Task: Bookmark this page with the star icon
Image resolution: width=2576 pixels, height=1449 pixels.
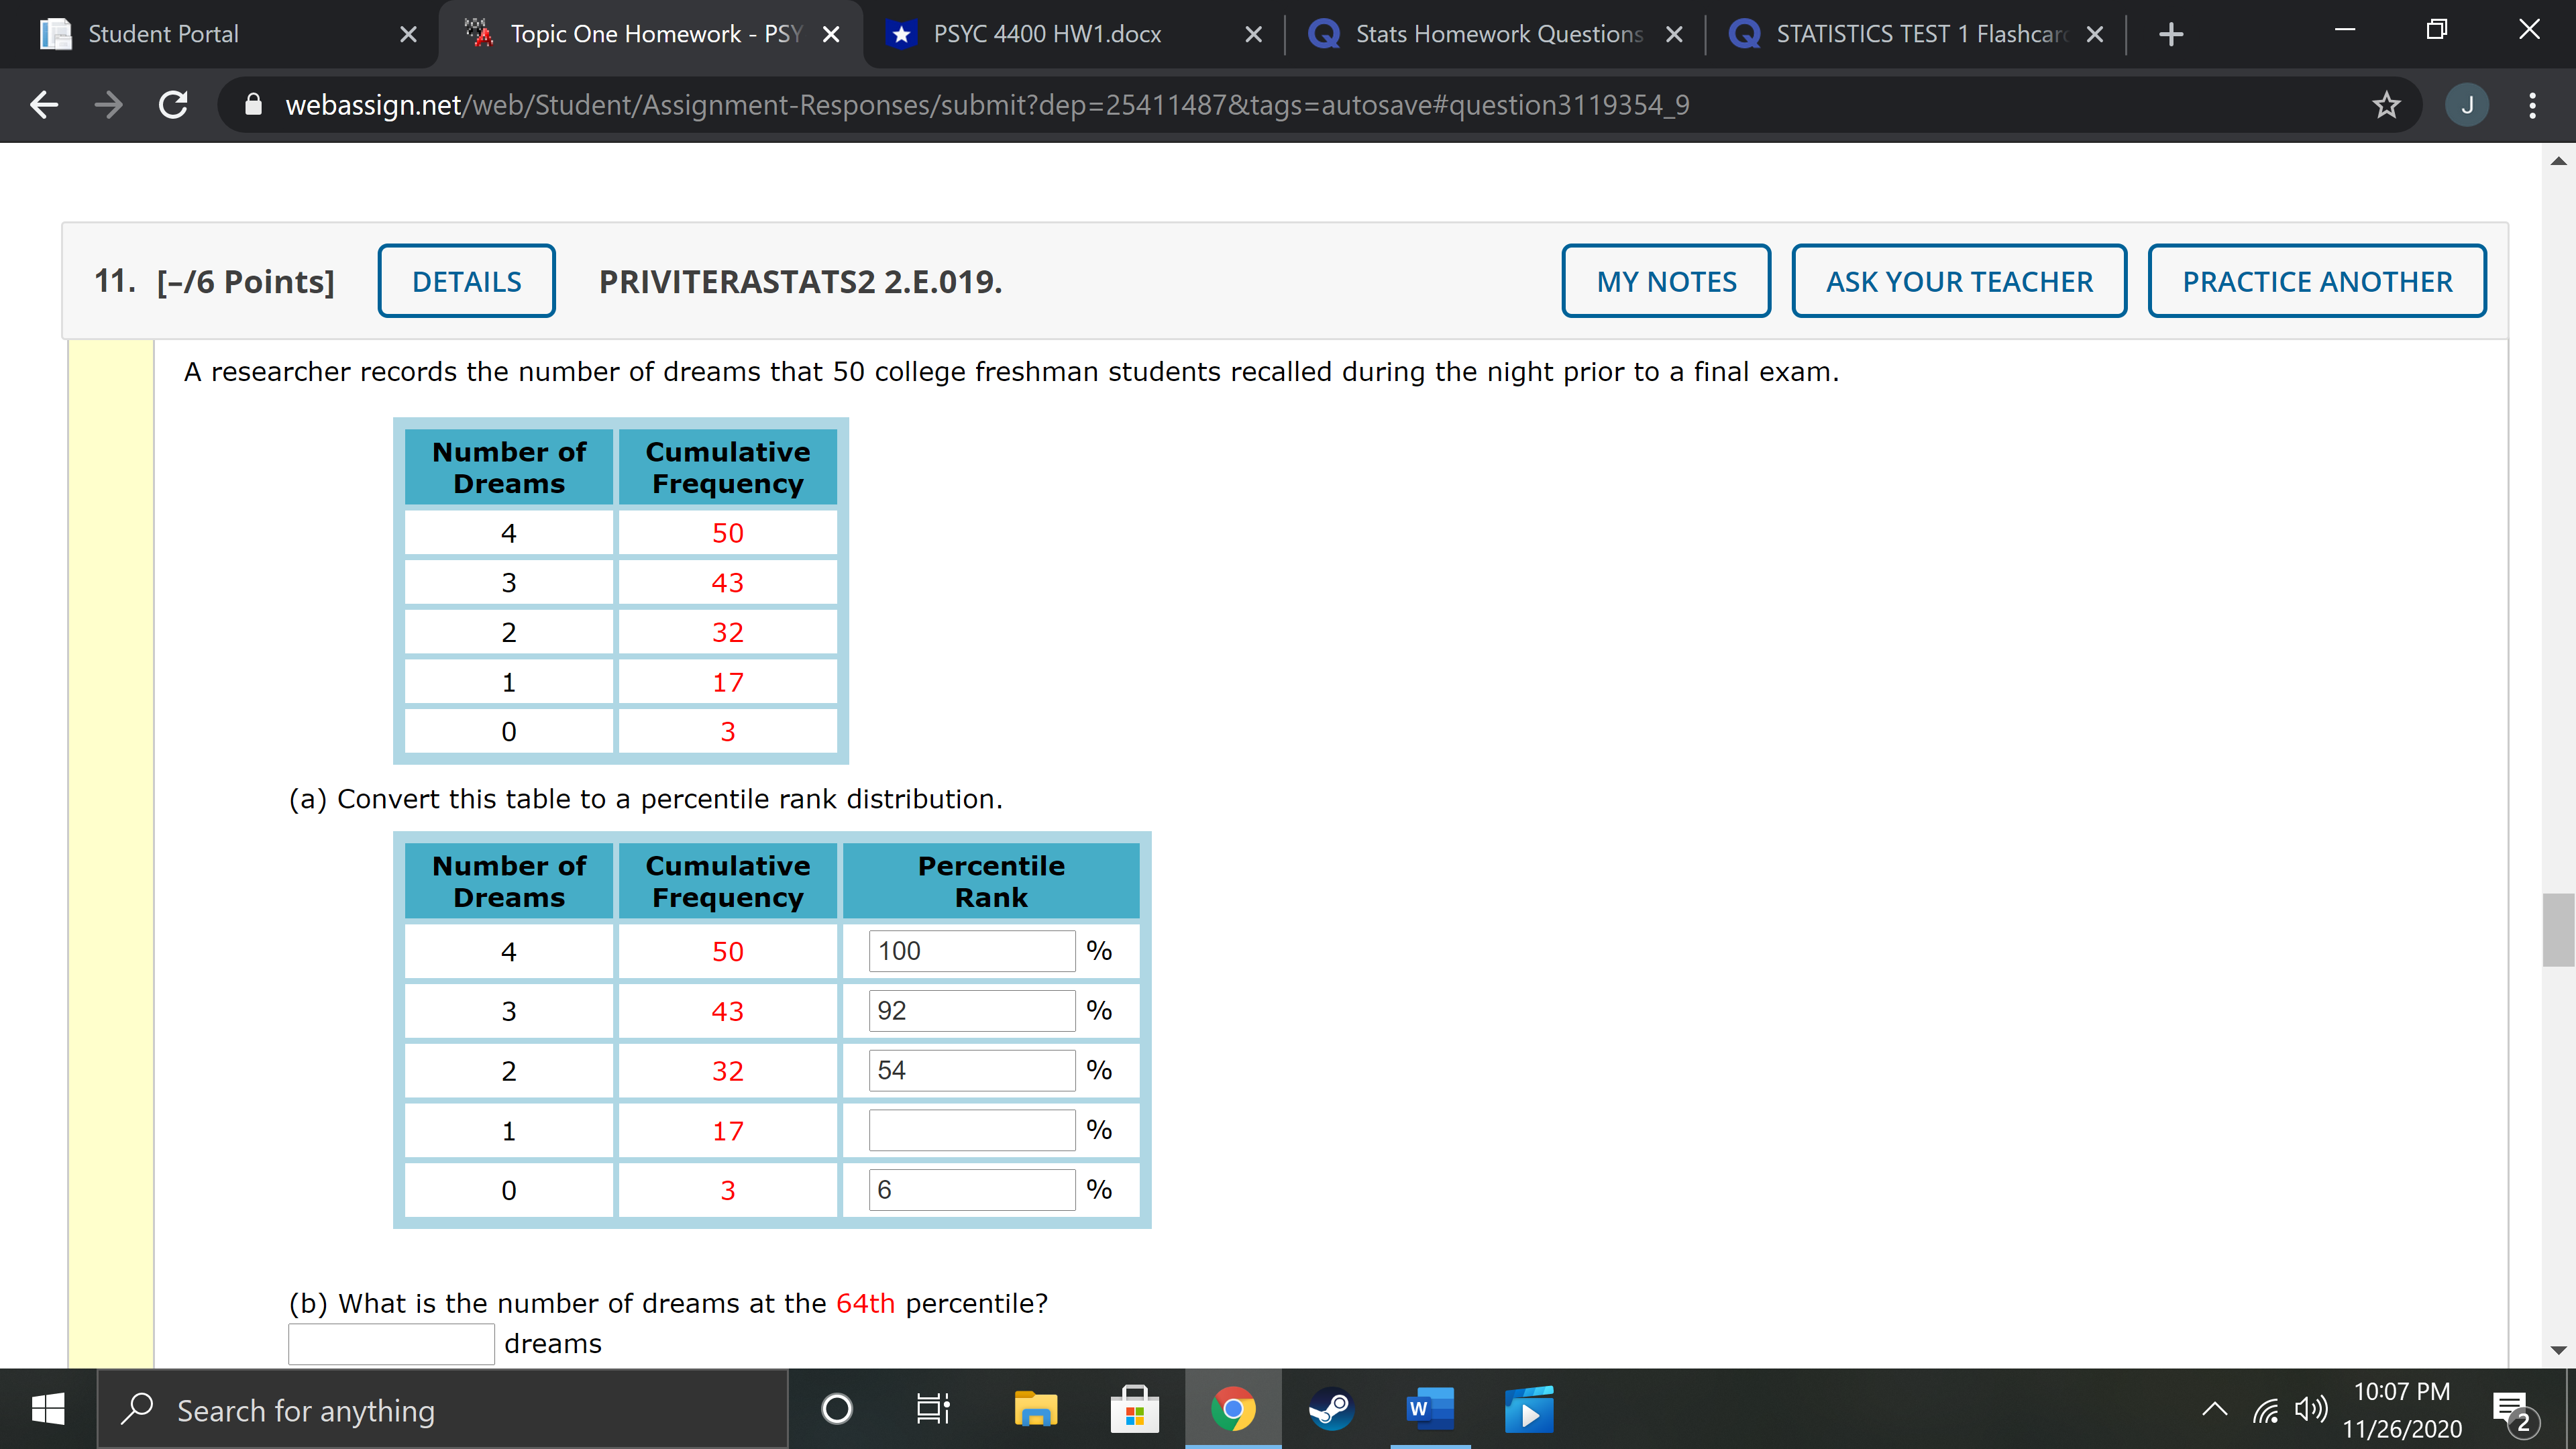Action: [2386, 104]
